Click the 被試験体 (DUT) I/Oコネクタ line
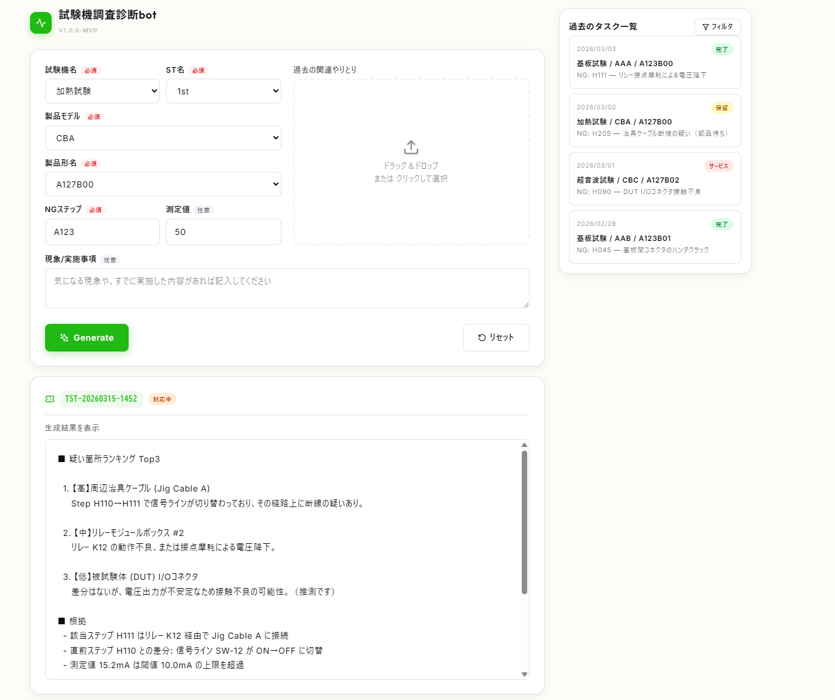 (130, 577)
